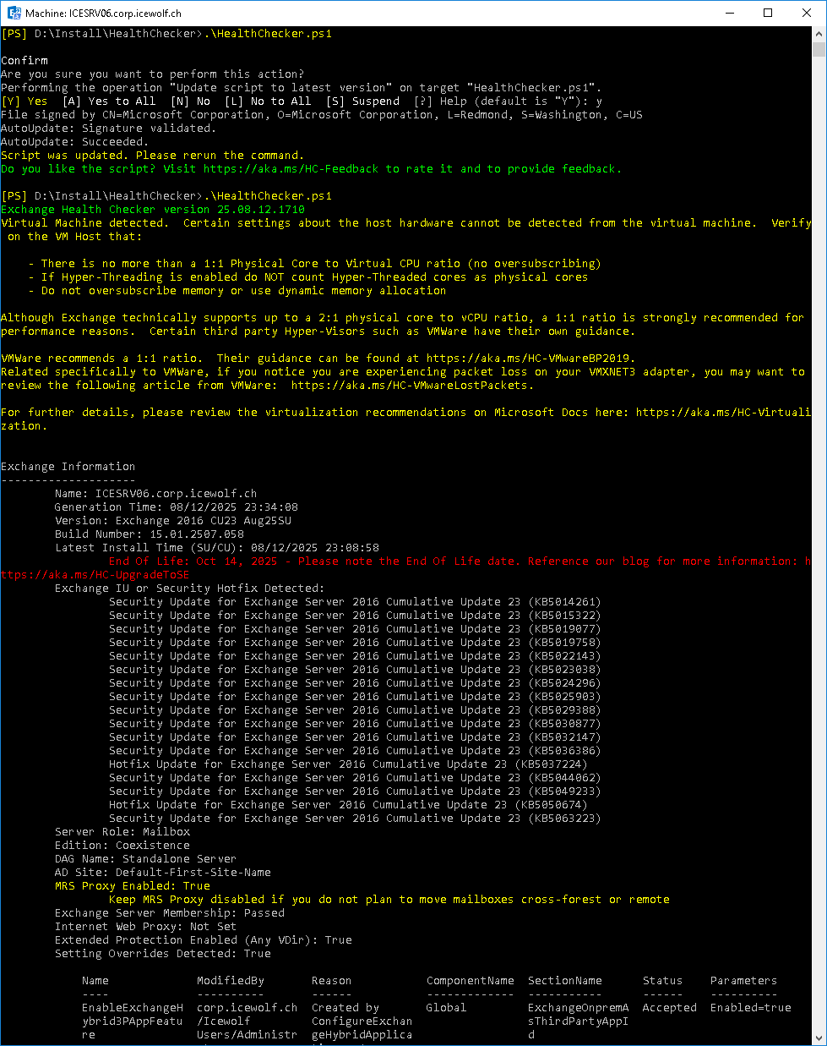
Task: Click the 'ModifiedBy' column header
Action: click(231, 981)
